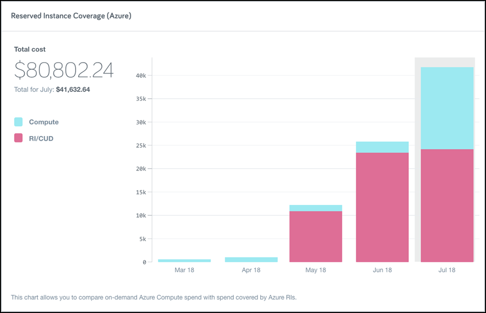The width and height of the screenshot is (486, 313).
Task: Toggle the Compute series legend label
Action: [44, 122]
